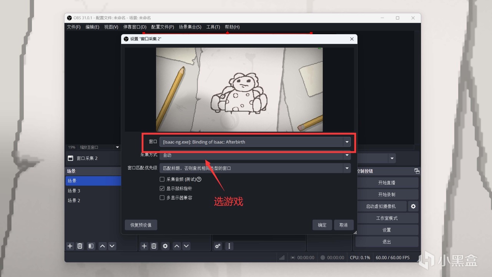This screenshot has width=492, height=277.
Task: Open the 视图(V) menu
Action: click(x=111, y=27)
